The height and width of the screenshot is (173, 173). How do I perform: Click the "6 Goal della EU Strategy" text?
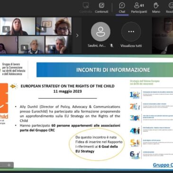pyautogui.click(x=96, y=149)
